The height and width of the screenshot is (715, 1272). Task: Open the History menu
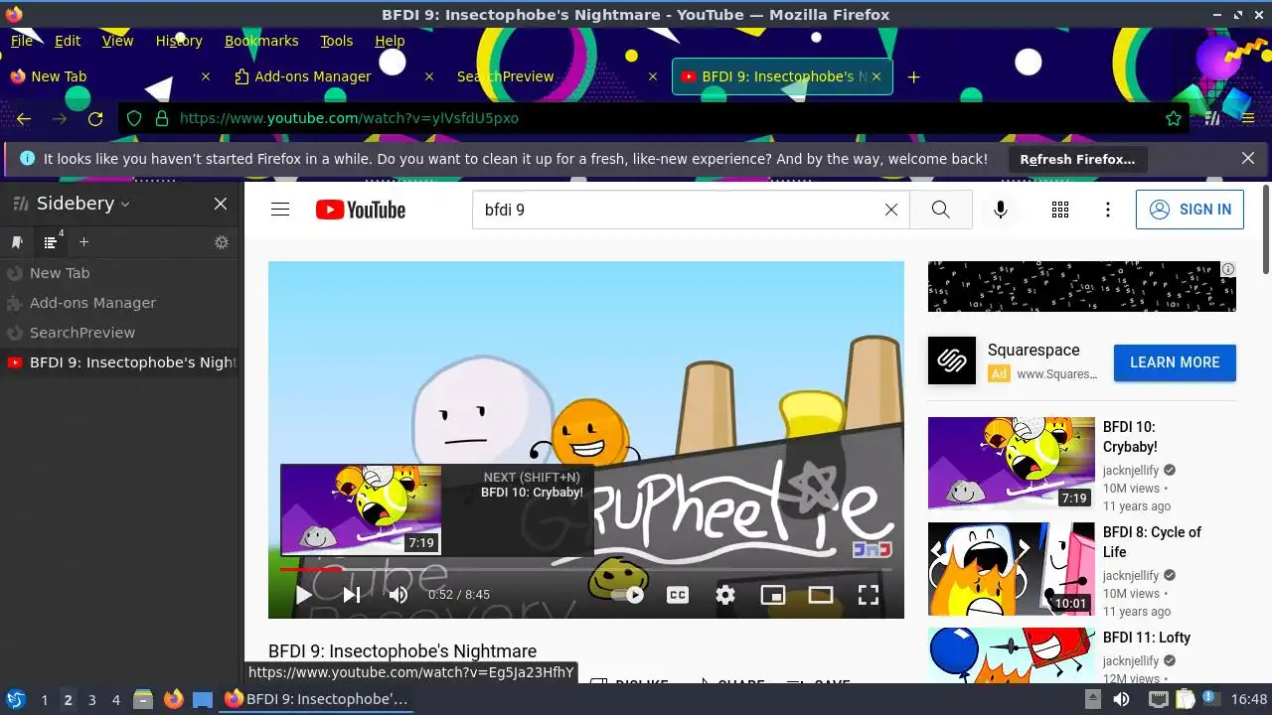pyautogui.click(x=179, y=41)
